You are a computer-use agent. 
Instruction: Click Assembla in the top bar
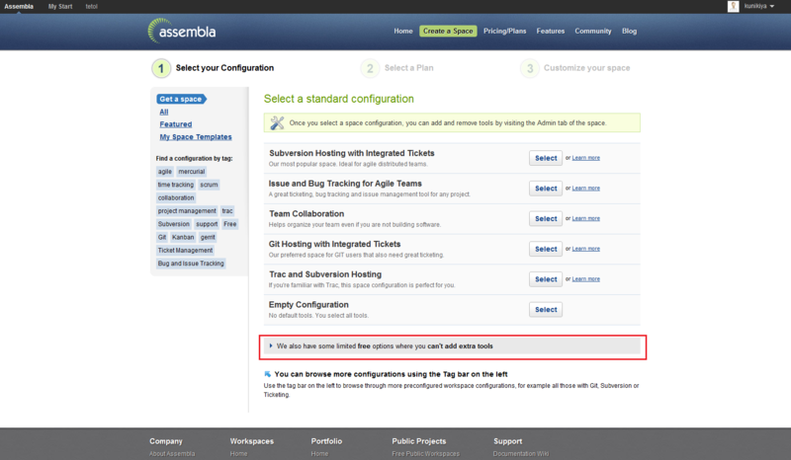(19, 7)
